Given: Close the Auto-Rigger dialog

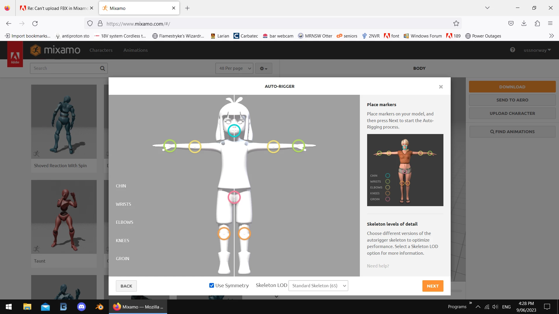Looking at the screenshot, I should tap(441, 87).
